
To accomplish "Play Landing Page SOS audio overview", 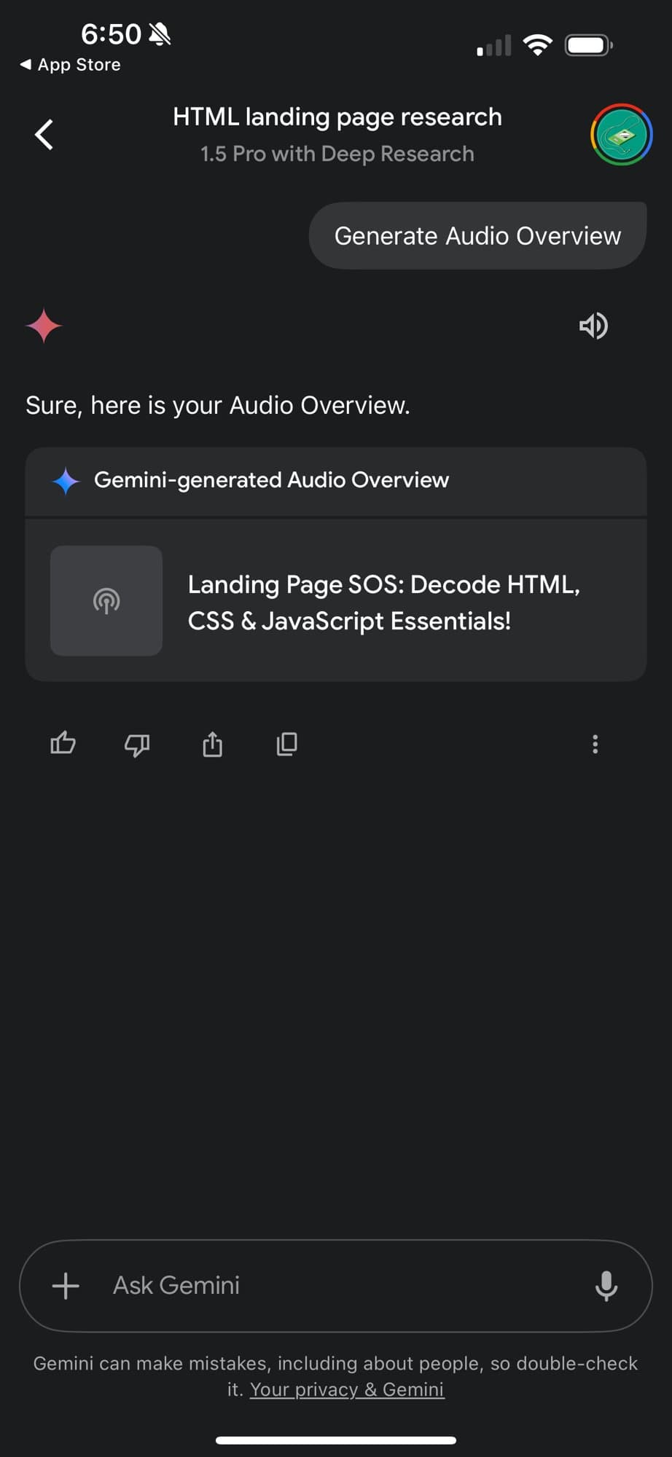I will click(x=384, y=602).
